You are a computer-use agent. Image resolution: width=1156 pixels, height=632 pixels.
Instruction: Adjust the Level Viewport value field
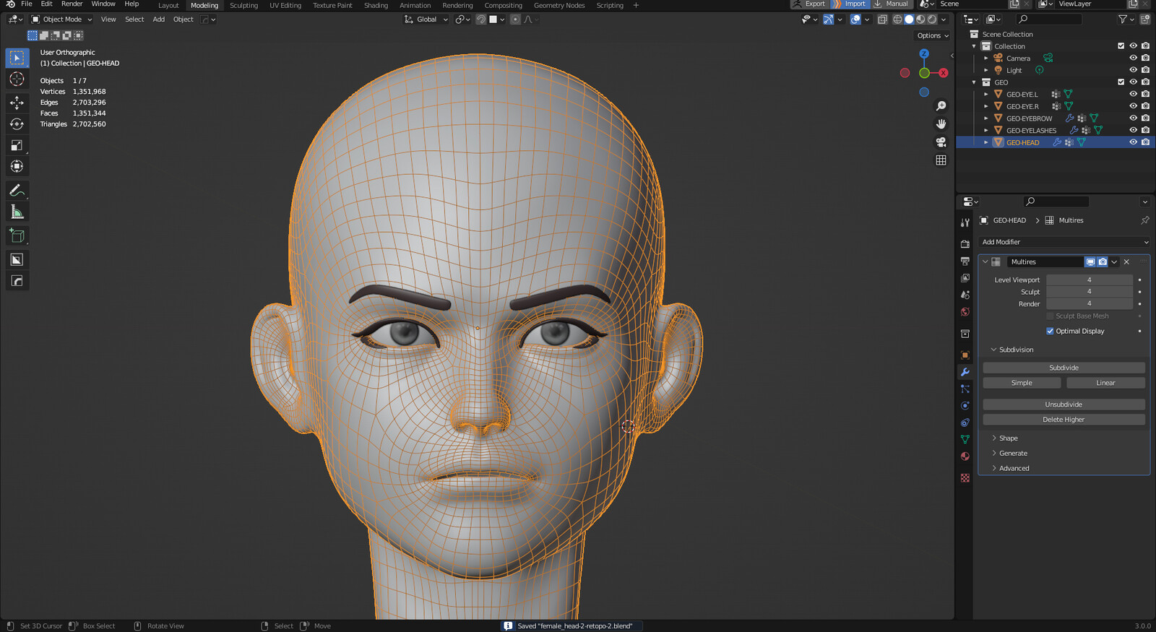(x=1089, y=280)
